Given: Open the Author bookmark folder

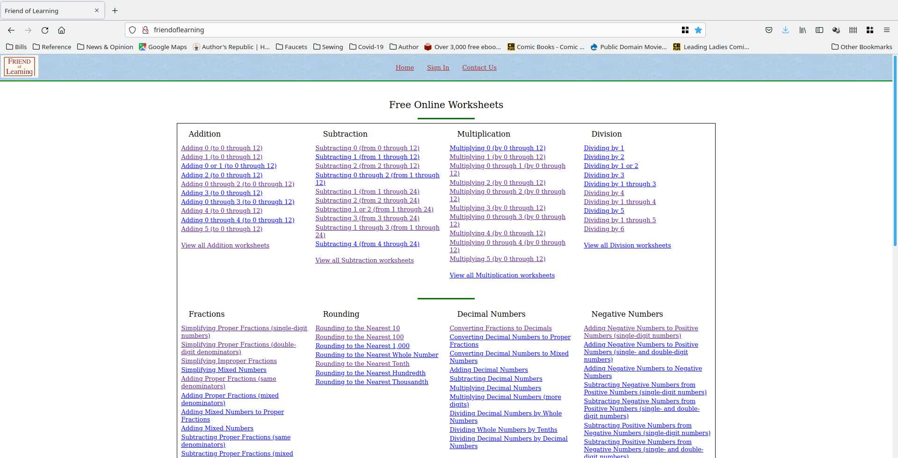Looking at the screenshot, I should 404,47.
